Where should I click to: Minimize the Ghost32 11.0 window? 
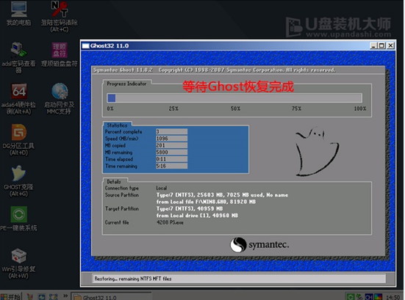(x=373, y=45)
